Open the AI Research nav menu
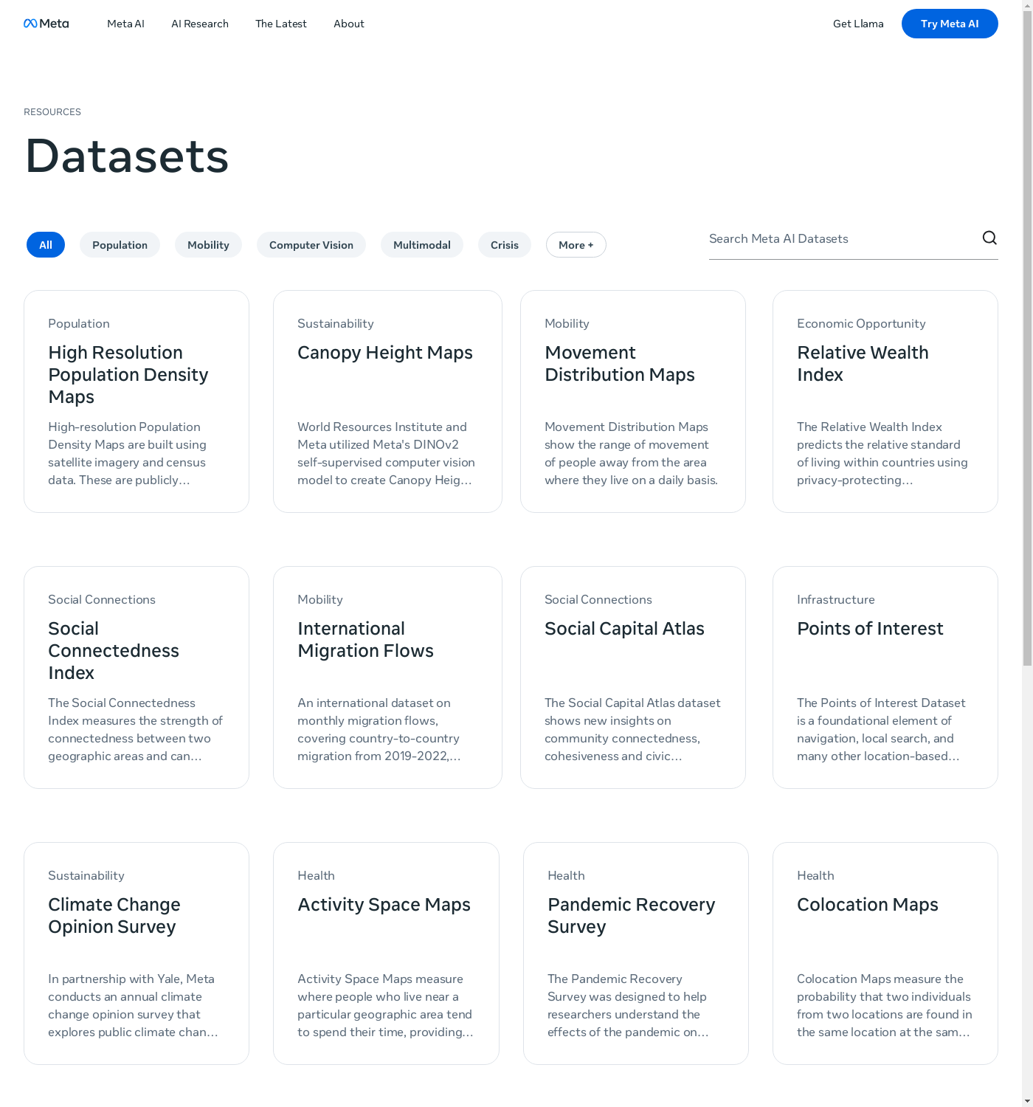 (x=200, y=24)
